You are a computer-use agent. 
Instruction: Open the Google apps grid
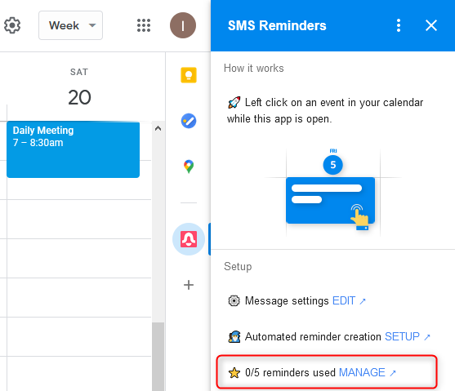(144, 25)
